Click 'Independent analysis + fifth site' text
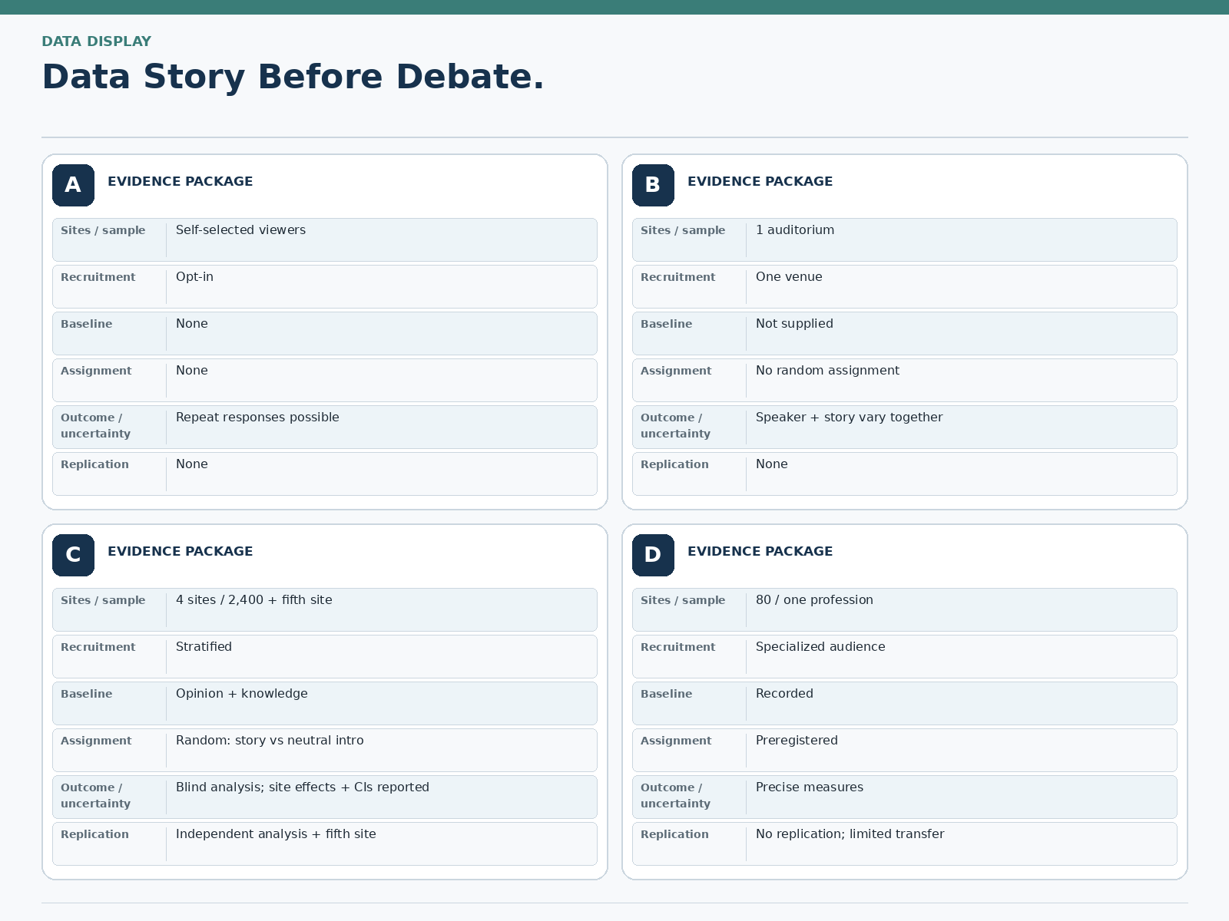 pos(276,834)
